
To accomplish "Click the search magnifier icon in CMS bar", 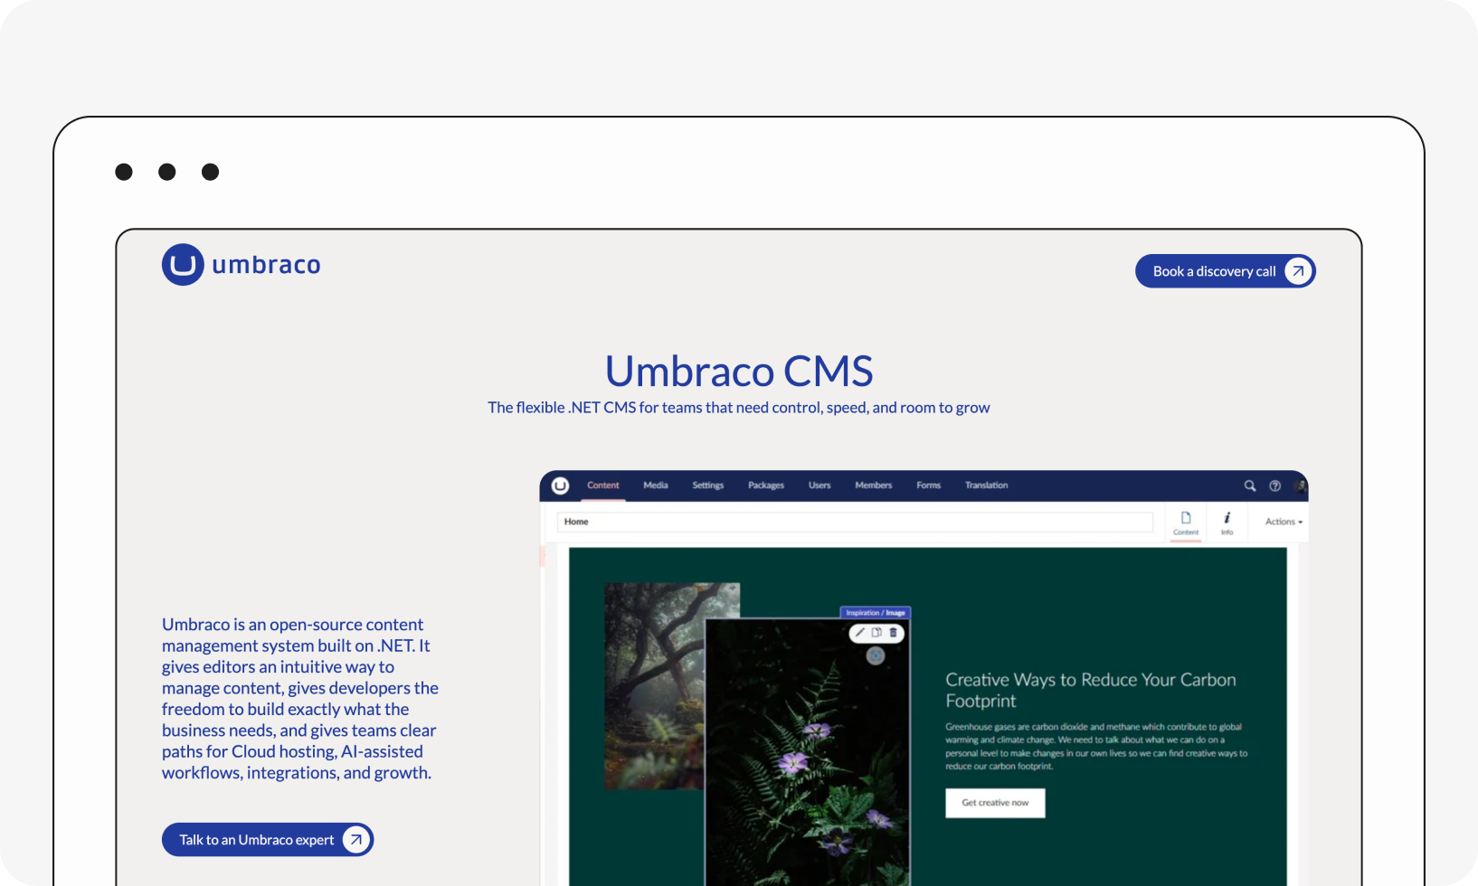I will [x=1250, y=485].
